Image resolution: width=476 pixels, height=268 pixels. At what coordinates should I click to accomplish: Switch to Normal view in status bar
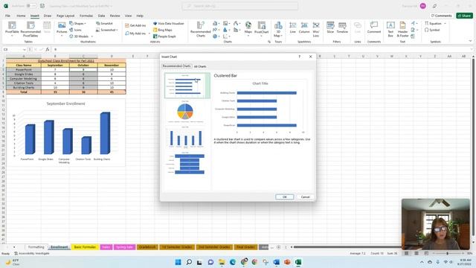[406, 253]
